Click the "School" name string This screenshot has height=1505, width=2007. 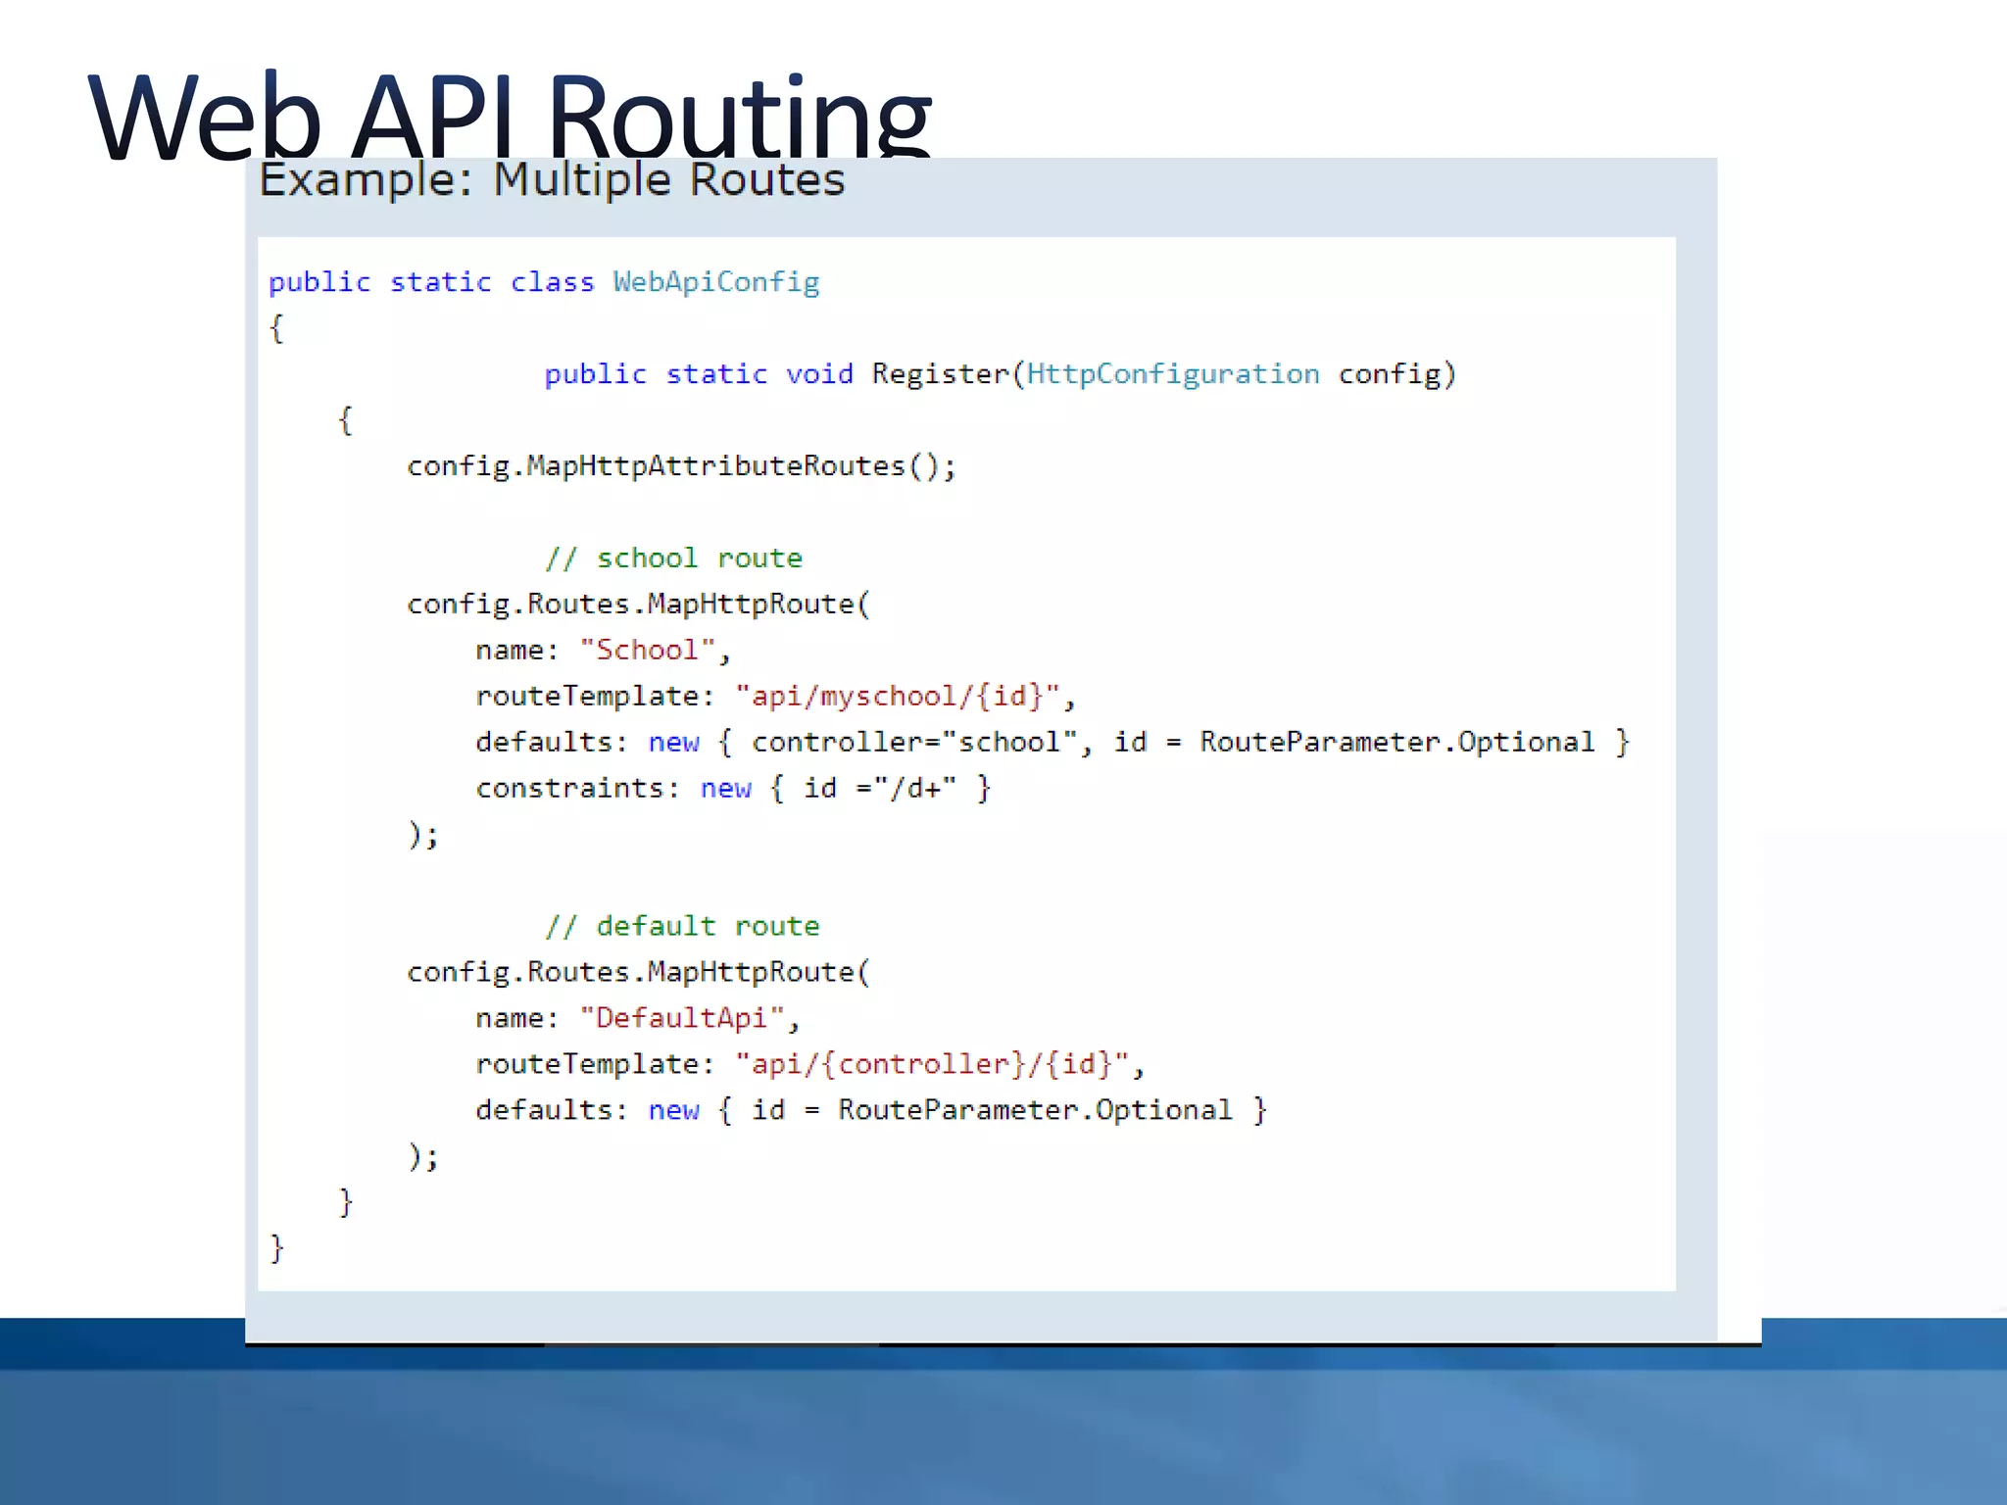pyautogui.click(x=648, y=651)
